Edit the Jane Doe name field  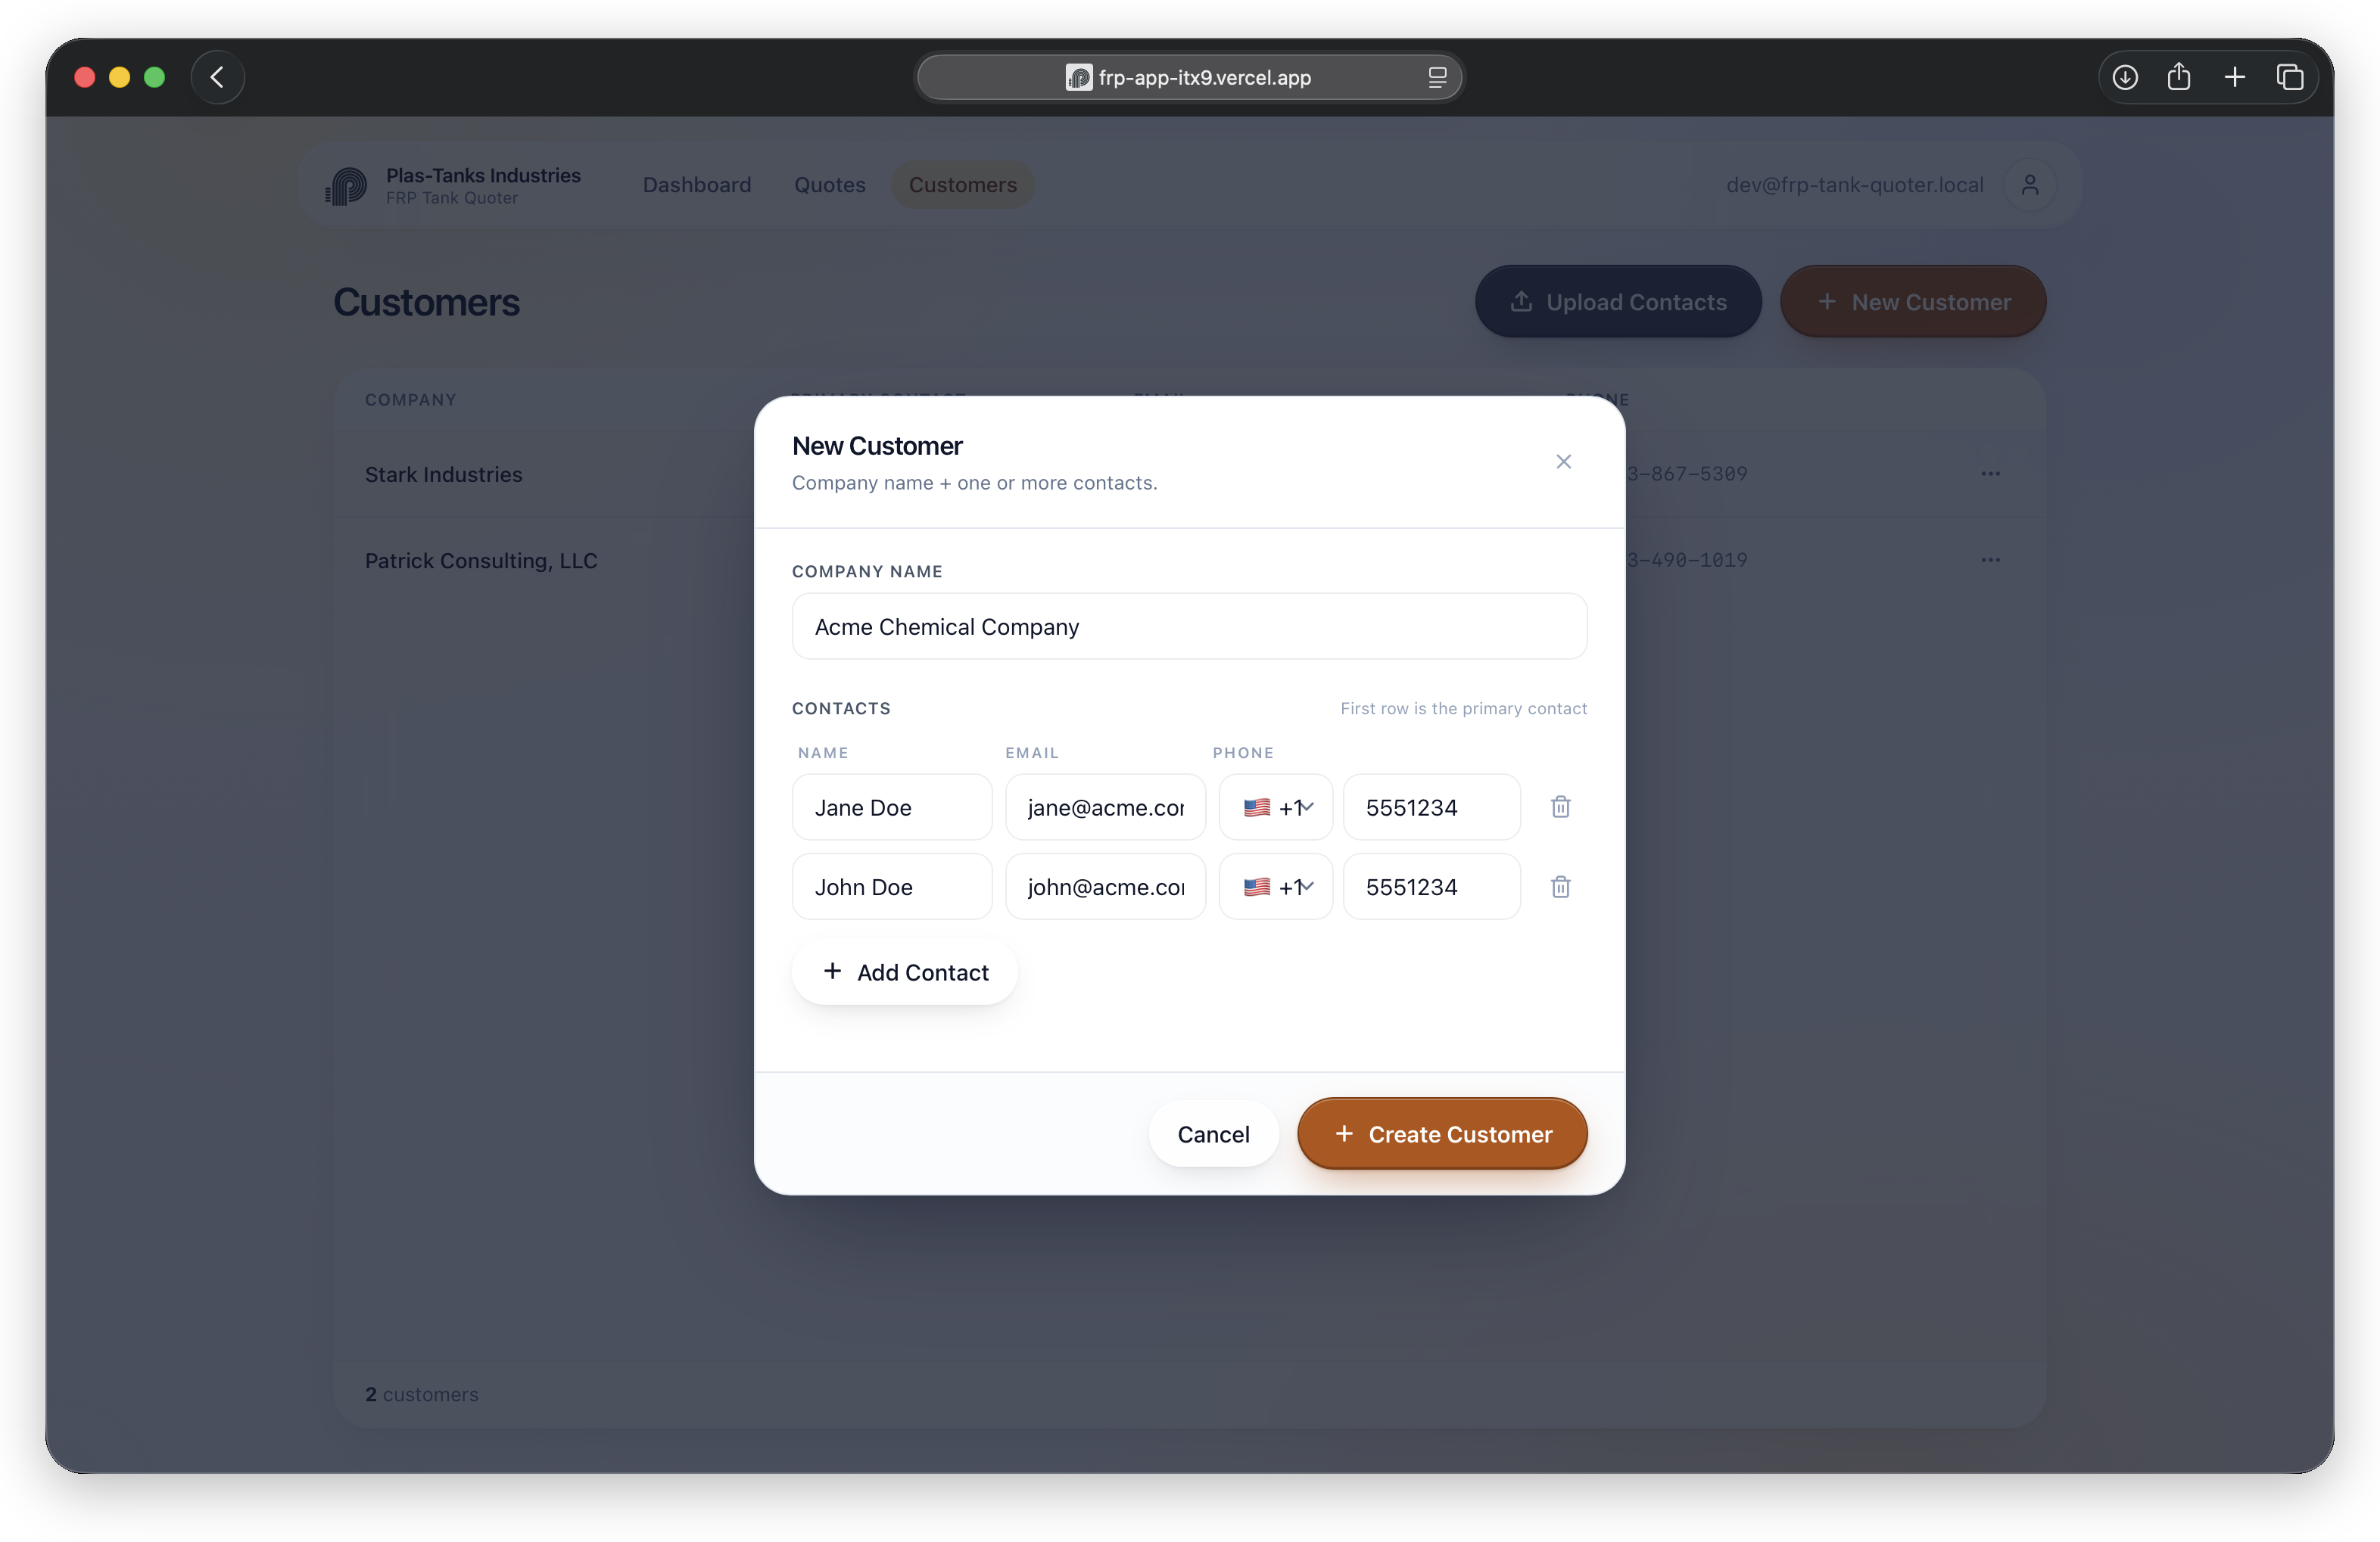[892, 807]
